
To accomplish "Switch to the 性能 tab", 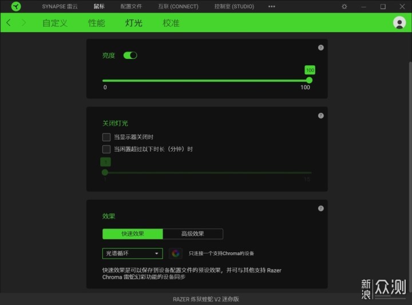I will (x=97, y=23).
